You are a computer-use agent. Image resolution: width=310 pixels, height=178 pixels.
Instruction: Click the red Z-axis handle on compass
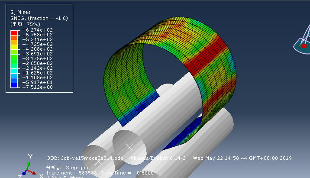click(x=304, y=46)
